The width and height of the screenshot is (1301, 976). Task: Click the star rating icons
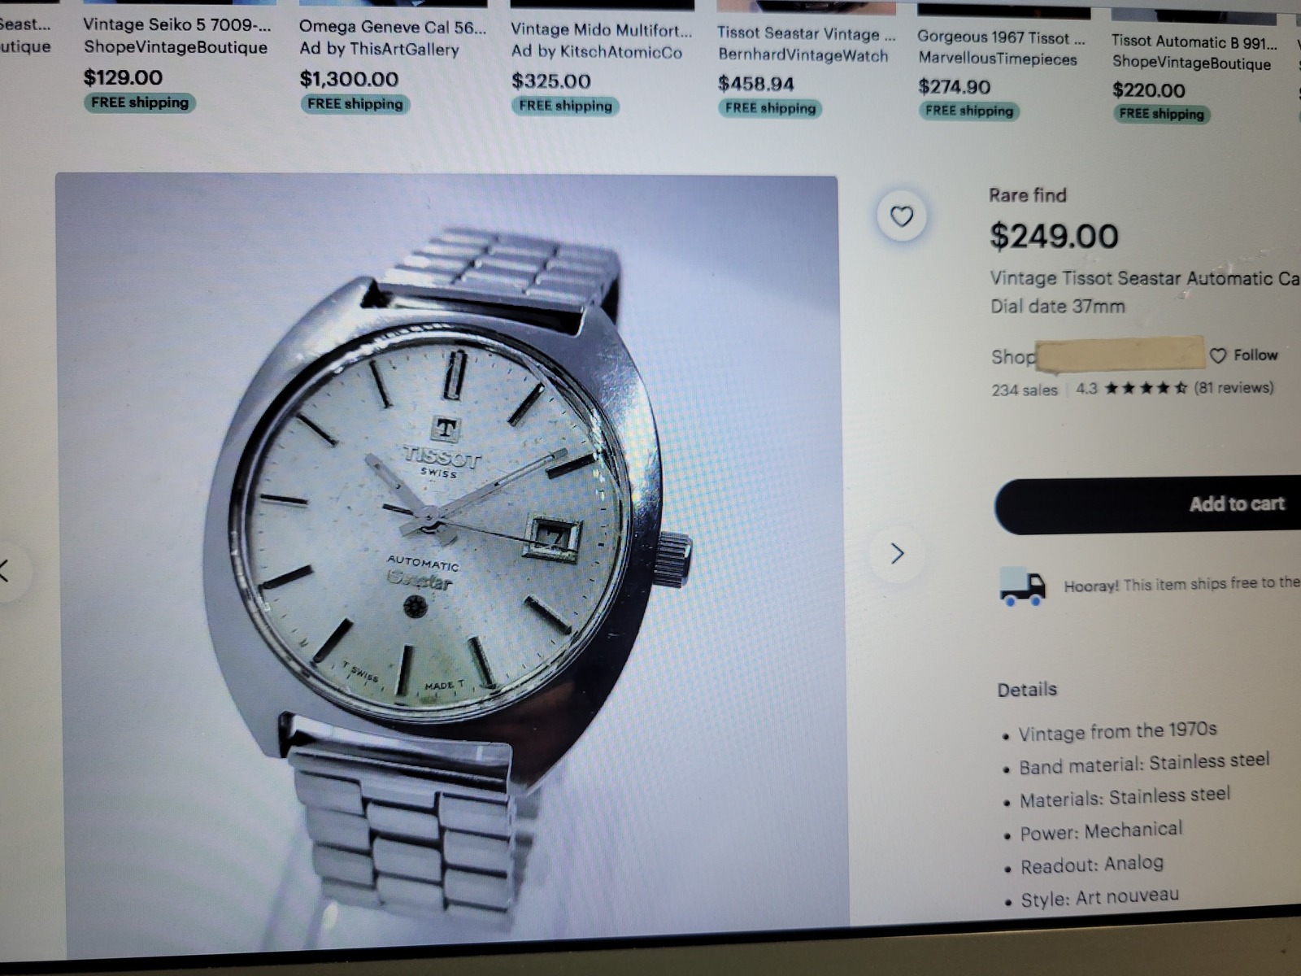(1146, 388)
